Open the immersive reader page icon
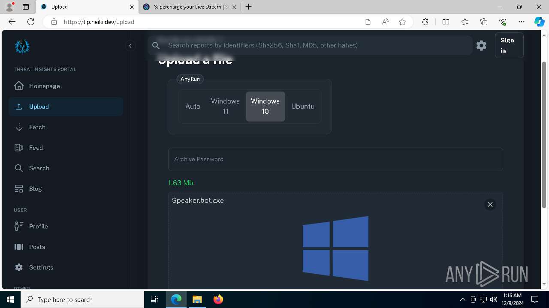Screen dimensions: 549x308 (368, 22)
